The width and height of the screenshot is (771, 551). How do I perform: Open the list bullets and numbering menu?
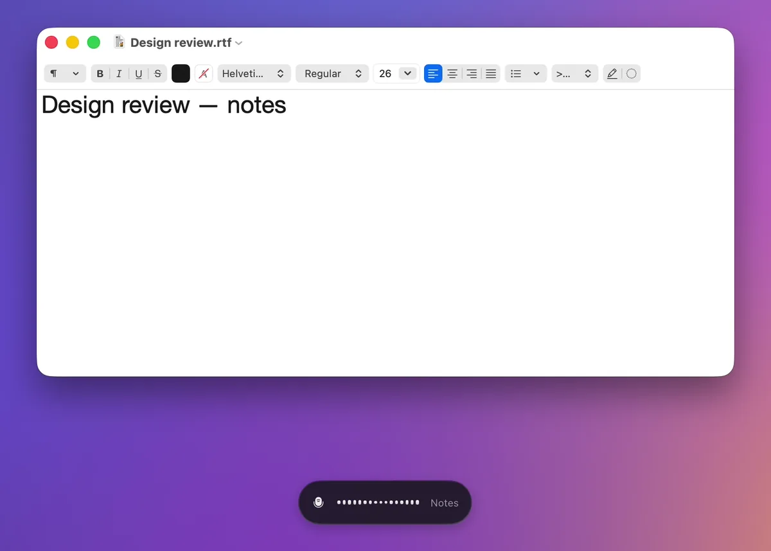pyautogui.click(x=526, y=73)
